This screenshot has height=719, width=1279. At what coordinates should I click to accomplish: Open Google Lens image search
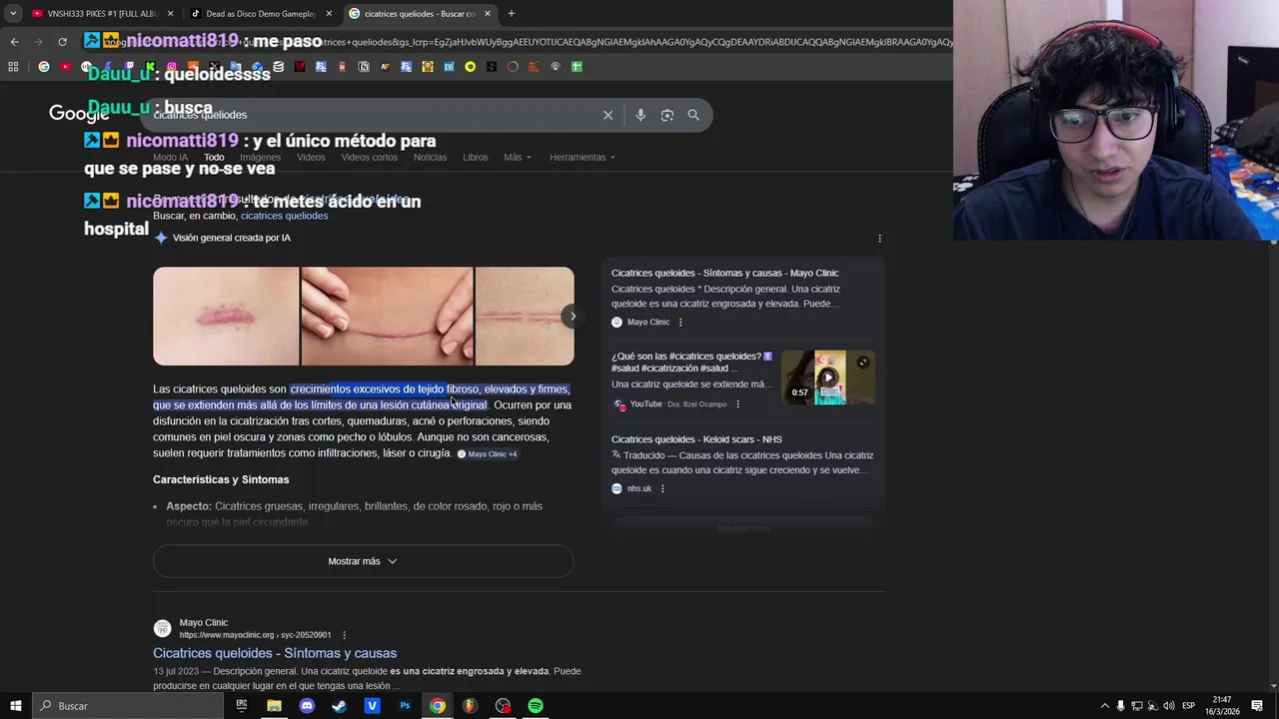pyautogui.click(x=667, y=115)
